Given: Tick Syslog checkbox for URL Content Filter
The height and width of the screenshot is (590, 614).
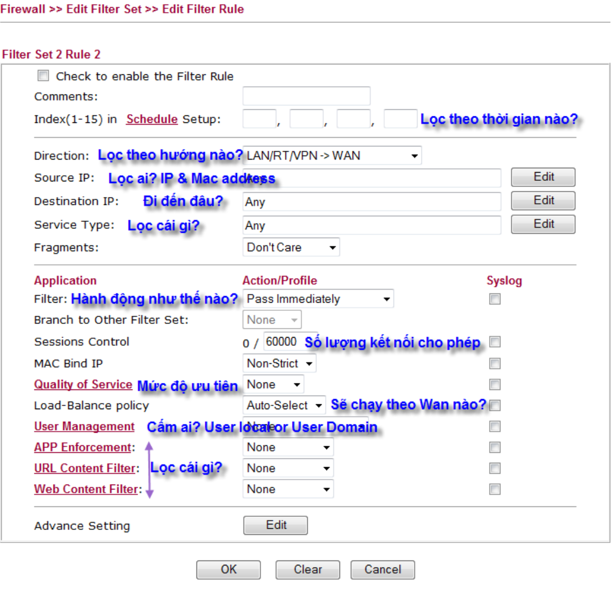Looking at the screenshot, I should [x=494, y=468].
